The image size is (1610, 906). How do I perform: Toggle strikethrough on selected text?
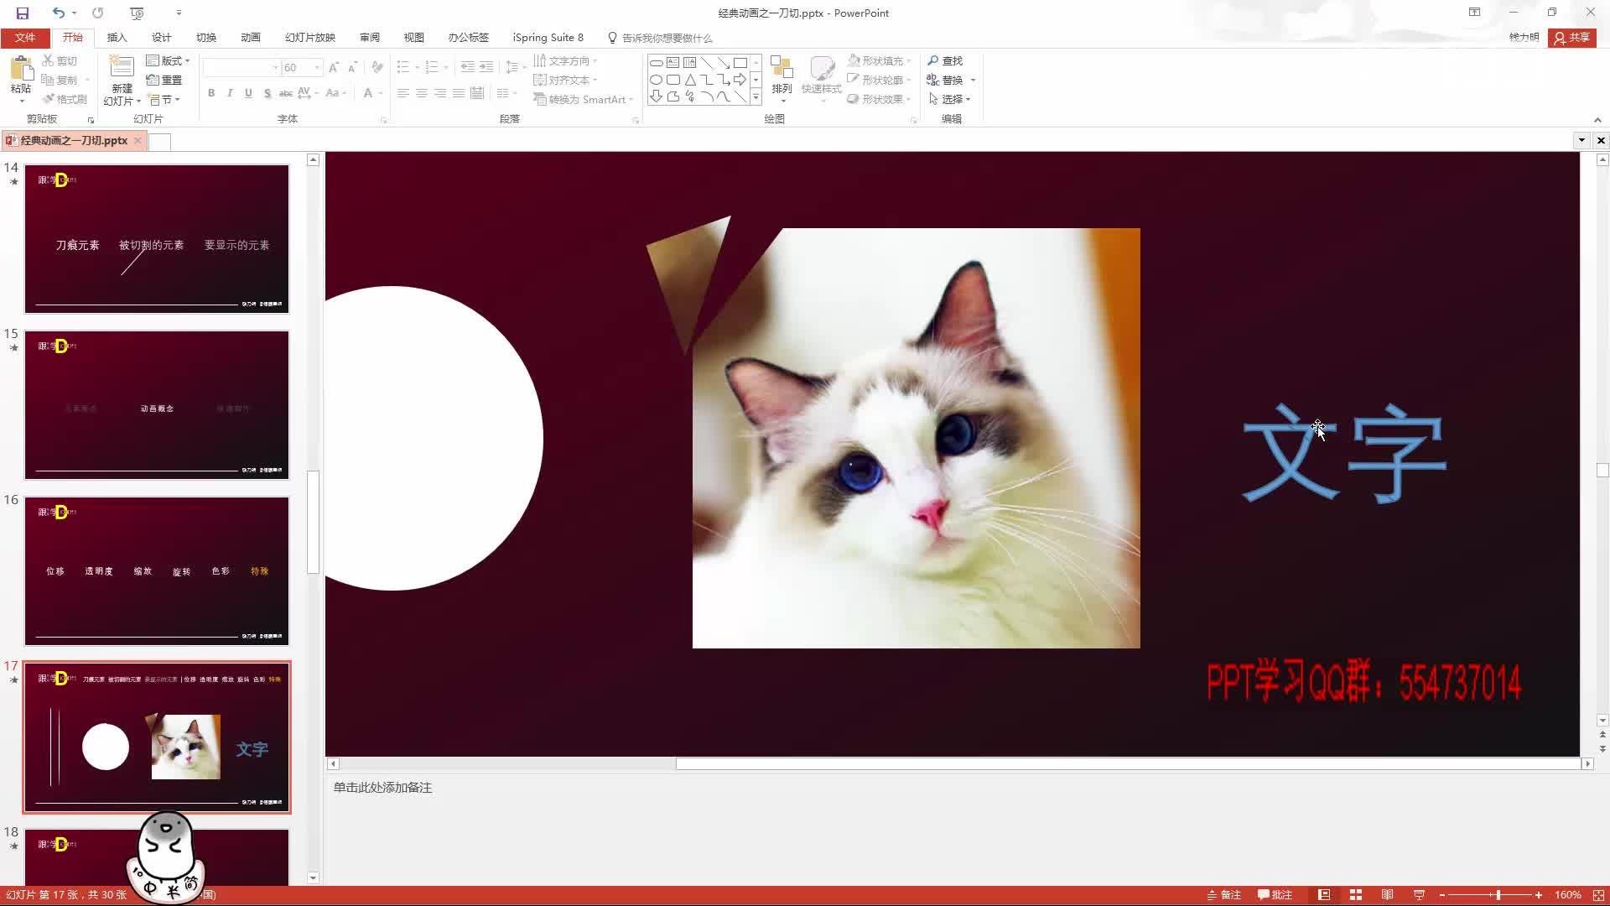[285, 93]
